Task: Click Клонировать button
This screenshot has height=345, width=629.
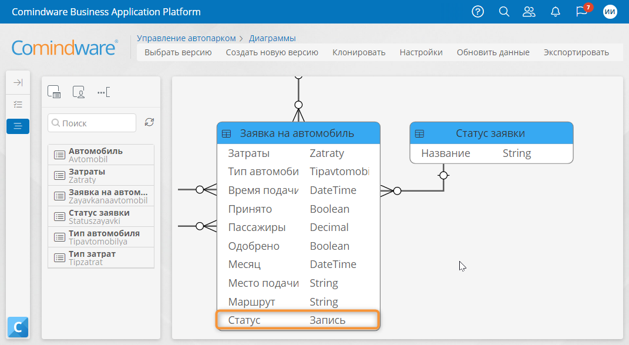Action: [359, 52]
